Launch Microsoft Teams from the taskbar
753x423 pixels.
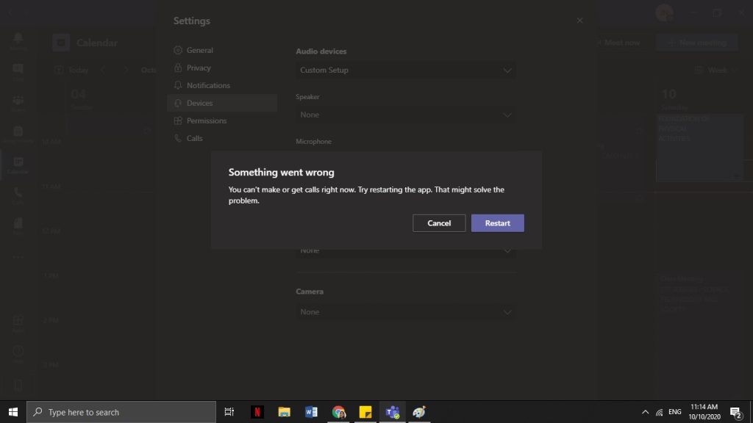pos(392,412)
